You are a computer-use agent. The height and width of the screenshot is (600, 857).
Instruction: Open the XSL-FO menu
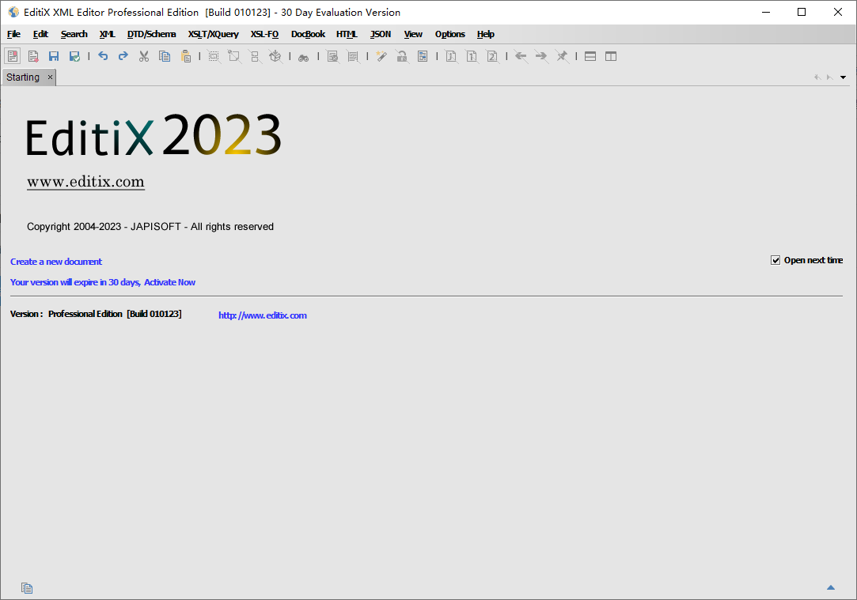point(264,34)
